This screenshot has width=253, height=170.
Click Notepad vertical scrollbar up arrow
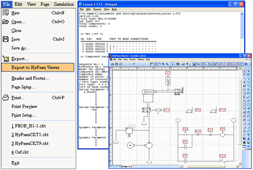coord(242,14)
